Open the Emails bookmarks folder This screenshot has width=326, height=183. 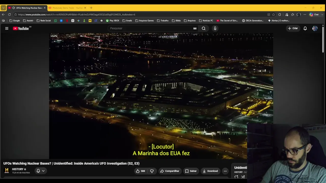coord(127,21)
